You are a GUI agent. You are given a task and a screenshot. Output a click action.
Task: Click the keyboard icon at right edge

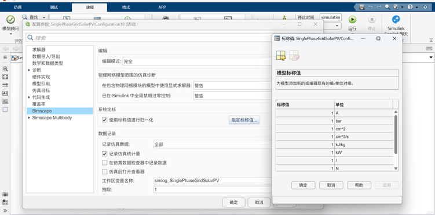tap(429, 49)
